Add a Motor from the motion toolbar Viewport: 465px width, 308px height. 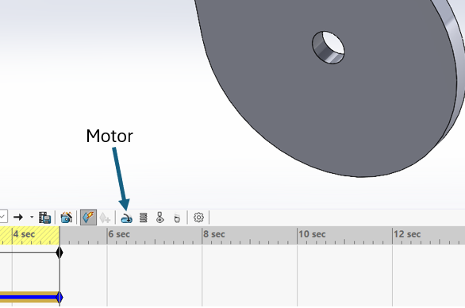(x=126, y=218)
